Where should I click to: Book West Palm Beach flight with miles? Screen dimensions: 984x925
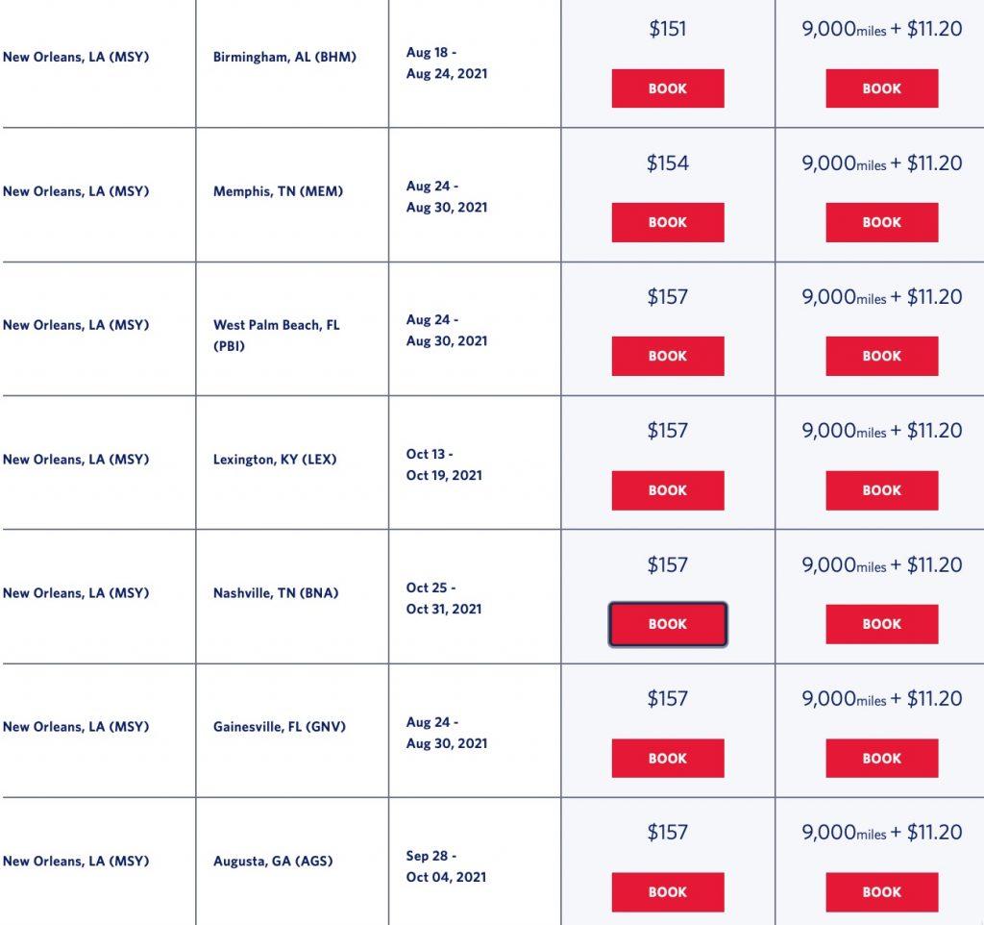pos(881,356)
